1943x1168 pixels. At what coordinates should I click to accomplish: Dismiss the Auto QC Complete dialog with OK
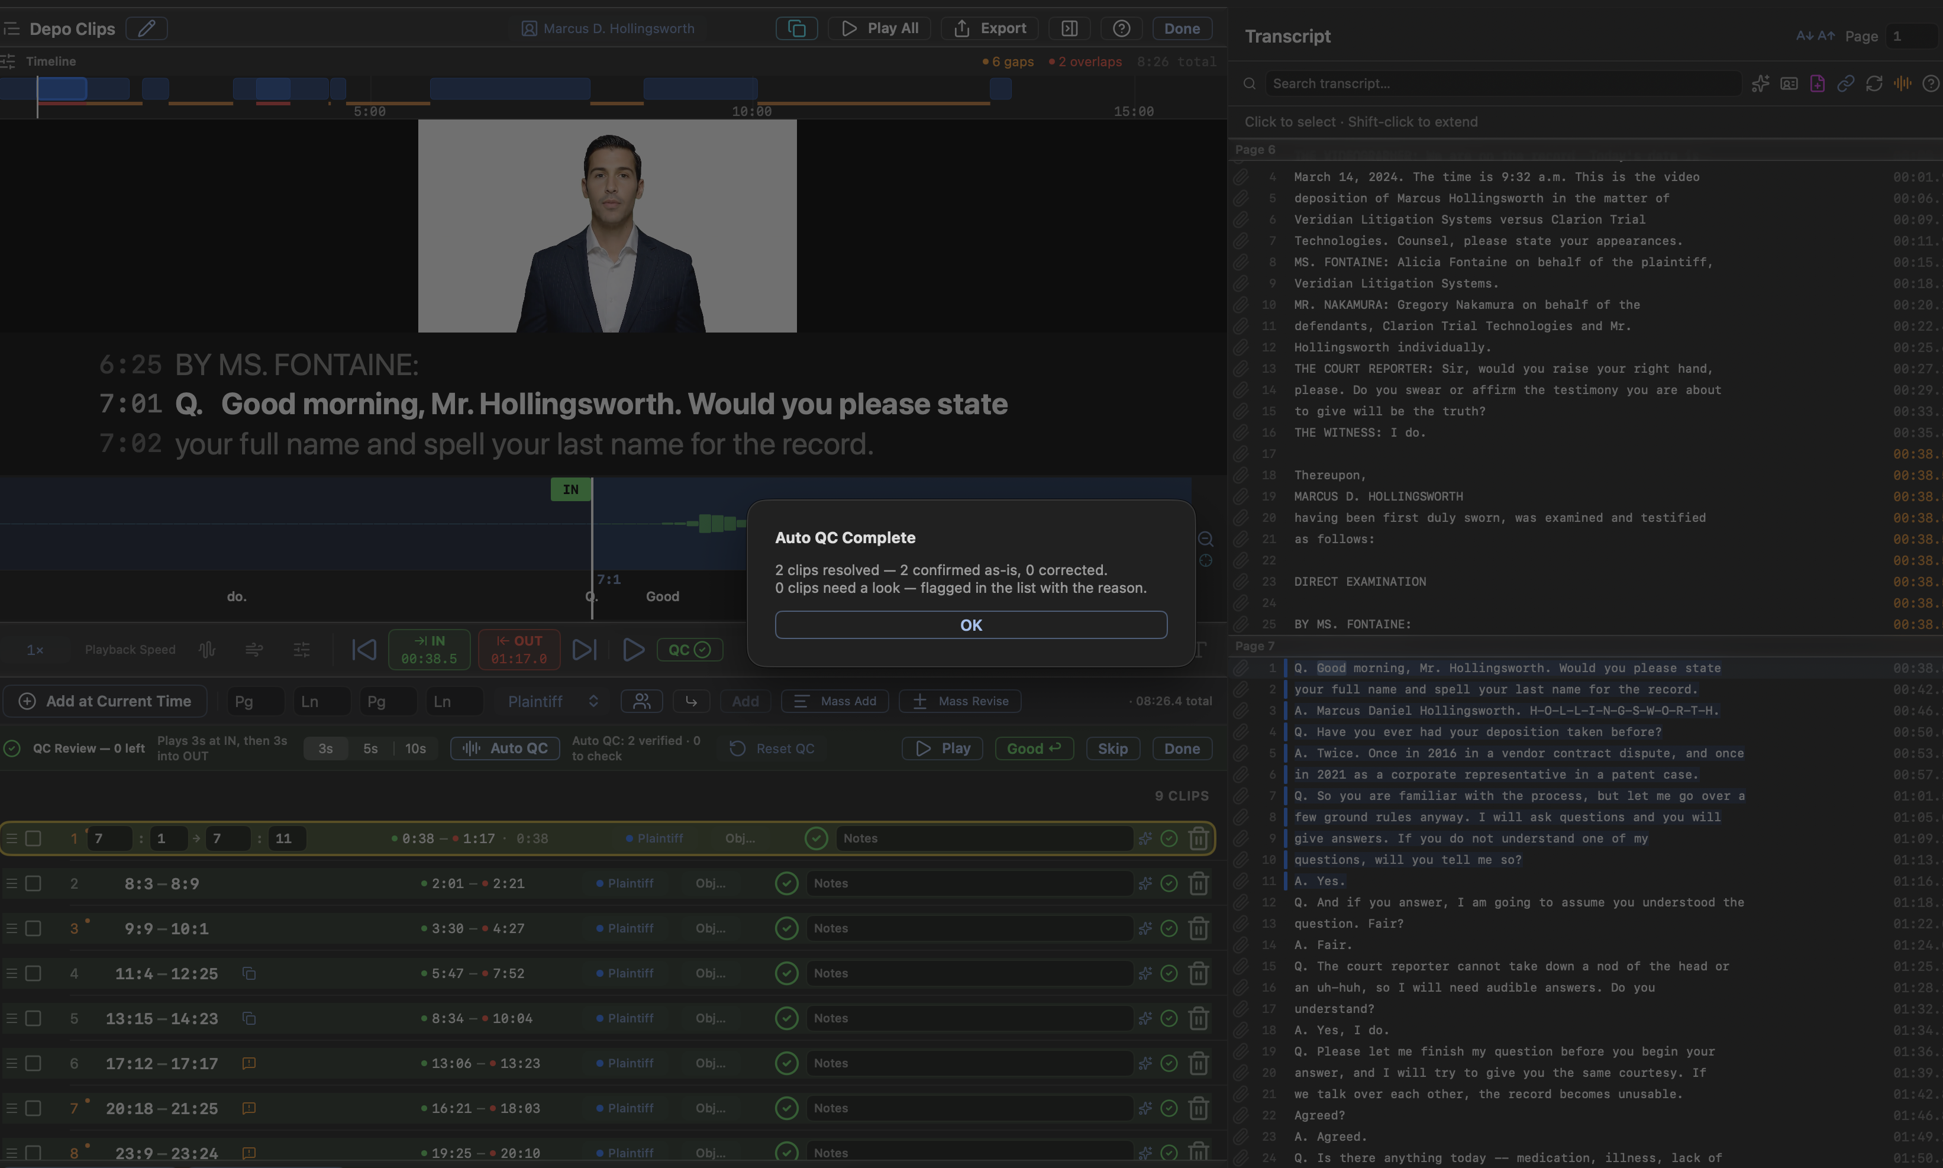(970, 625)
